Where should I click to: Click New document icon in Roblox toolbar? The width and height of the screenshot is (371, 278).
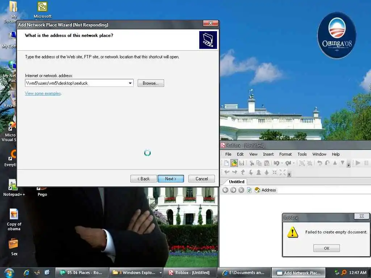coord(226,163)
